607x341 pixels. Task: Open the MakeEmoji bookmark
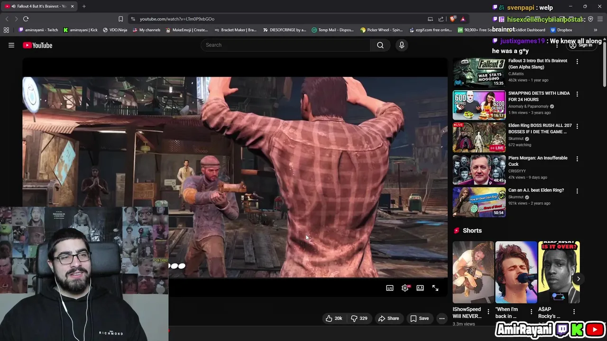[187, 30]
